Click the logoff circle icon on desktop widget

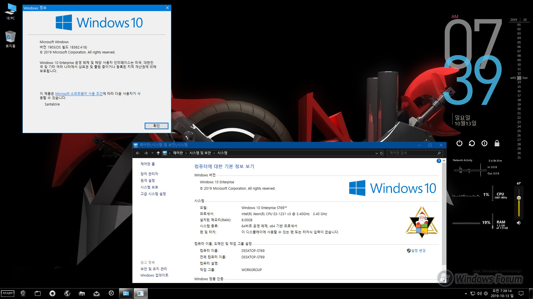coord(484,143)
